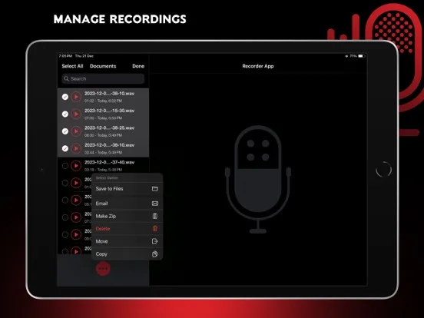Image resolution: width=424 pixels, height=318 pixels.
Task: Uncheck the 2023-12-0...-15-30.wav recording
Action: [65, 114]
